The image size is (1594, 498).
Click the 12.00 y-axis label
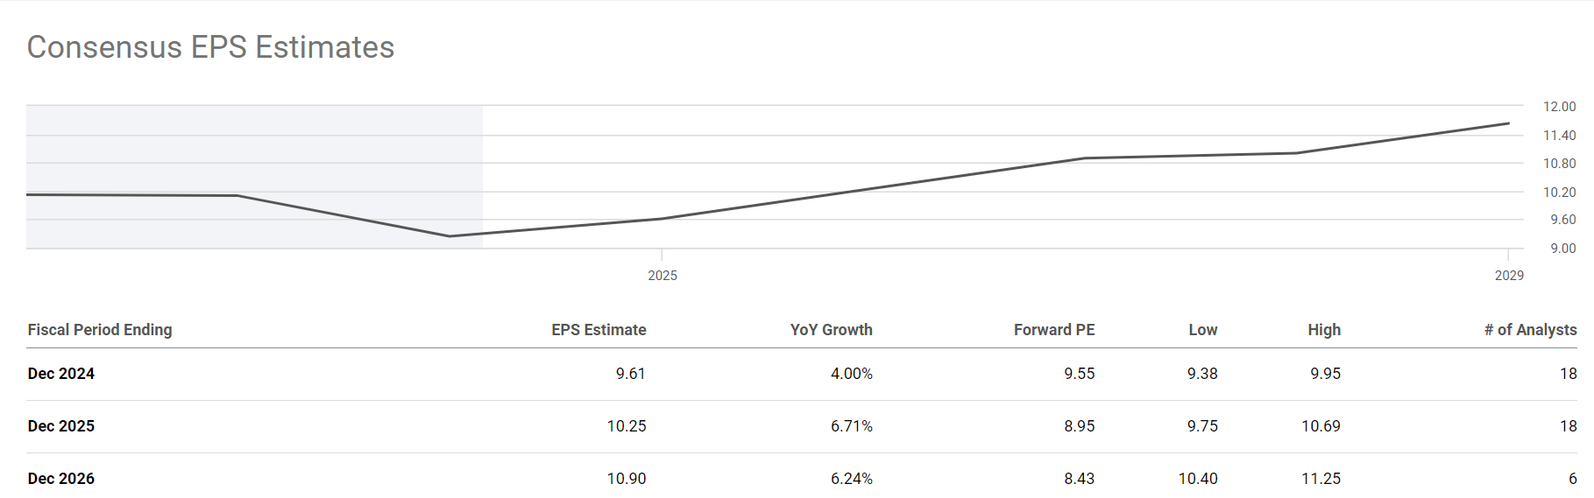1559,107
